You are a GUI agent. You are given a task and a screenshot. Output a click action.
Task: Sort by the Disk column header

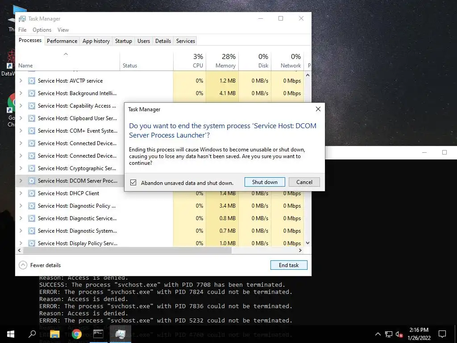(255, 61)
